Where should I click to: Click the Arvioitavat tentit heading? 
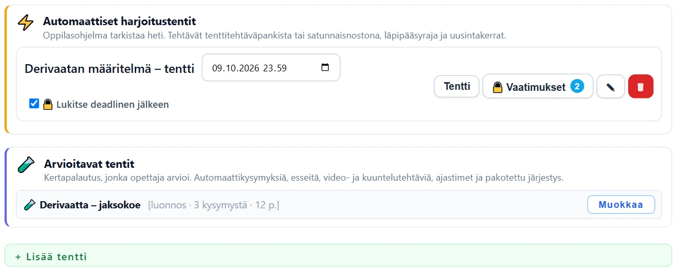click(x=89, y=164)
